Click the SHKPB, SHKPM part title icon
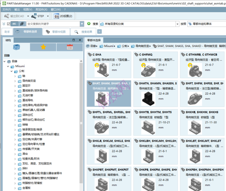The width and height of the screenshot is (226, 191). click(x=136, y=170)
